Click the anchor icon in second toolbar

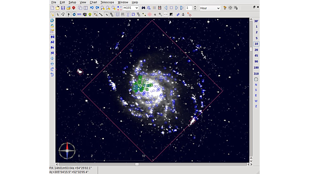183,14
